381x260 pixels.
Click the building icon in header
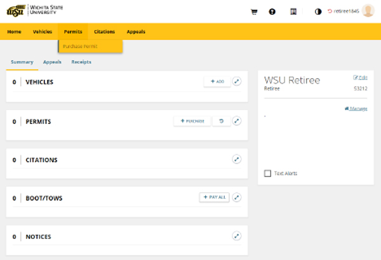click(x=293, y=11)
